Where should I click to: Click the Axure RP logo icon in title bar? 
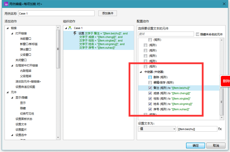(x=6, y=4)
